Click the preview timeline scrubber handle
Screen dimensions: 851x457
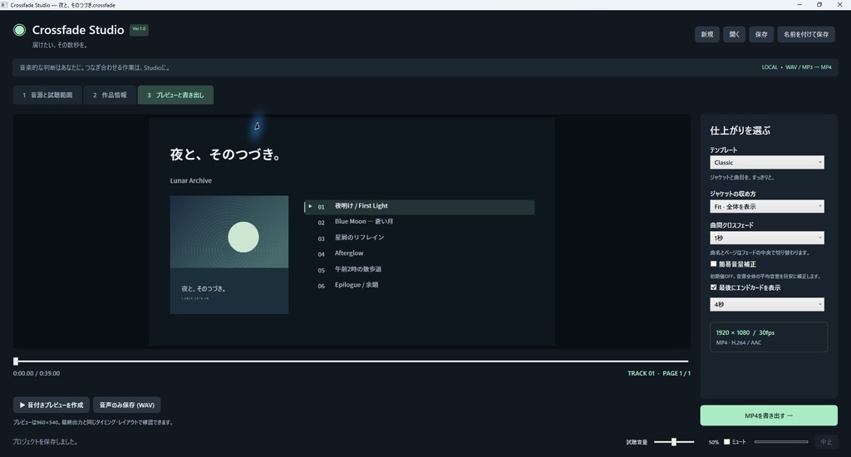tap(16, 361)
